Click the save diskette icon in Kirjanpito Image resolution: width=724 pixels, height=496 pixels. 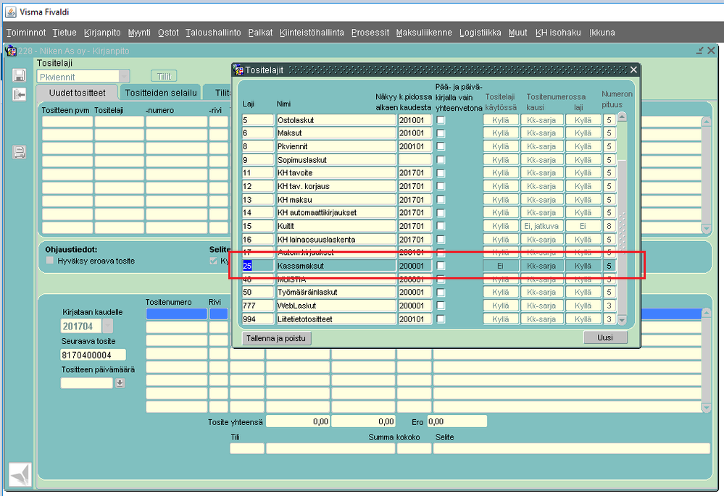[19, 75]
